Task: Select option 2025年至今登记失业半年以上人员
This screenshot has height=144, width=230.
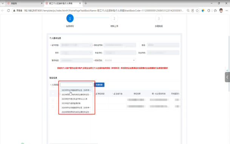Action: [x=76, y=99]
